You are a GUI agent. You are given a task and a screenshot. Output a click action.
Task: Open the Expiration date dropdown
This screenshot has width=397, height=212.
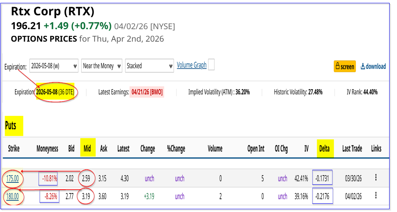click(x=54, y=66)
